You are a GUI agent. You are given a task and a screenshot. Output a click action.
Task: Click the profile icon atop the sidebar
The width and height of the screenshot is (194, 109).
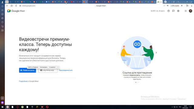[x=2, y=2]
